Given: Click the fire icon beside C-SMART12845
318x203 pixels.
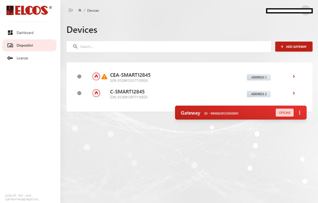Looking at the screenshot, I should (96, 93).
